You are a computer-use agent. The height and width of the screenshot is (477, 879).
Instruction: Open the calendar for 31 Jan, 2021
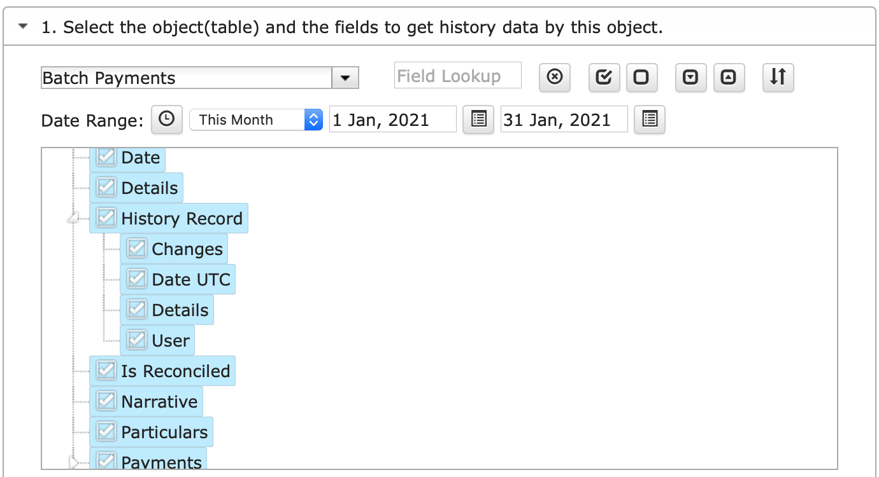click(x=650, y=120)
